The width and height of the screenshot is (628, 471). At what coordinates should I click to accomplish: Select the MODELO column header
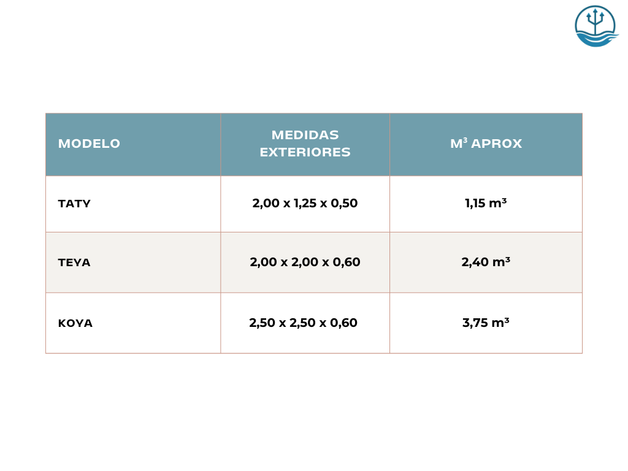coord(89,144)
